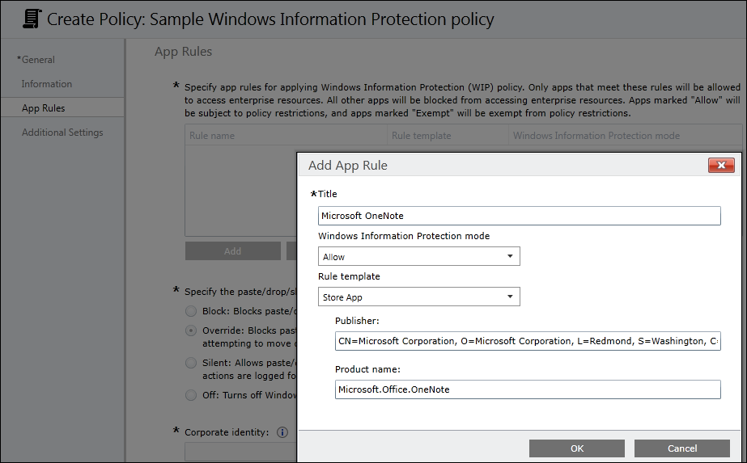Switch to App Rules page
This screenshot has height=463, width=747.
(44, 108)
